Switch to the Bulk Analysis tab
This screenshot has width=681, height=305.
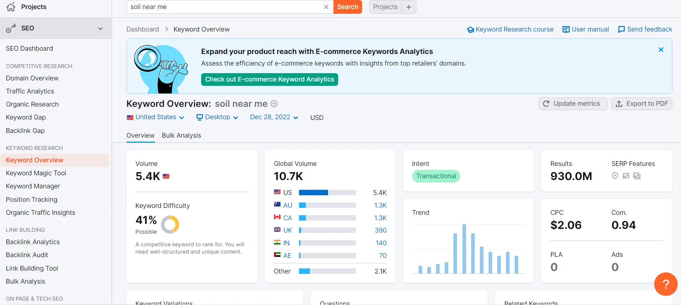coord(181,135)
